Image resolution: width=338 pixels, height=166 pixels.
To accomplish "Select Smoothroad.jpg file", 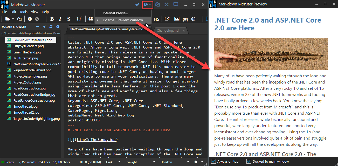I will [x=25, y=106].
